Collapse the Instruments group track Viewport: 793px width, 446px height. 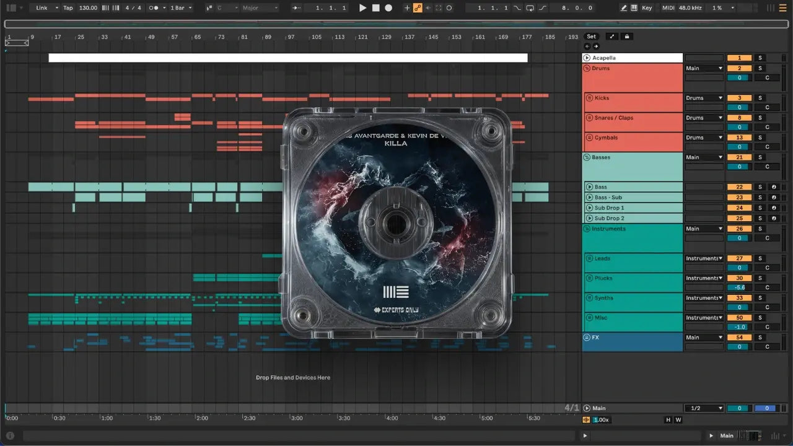[587, 229]
